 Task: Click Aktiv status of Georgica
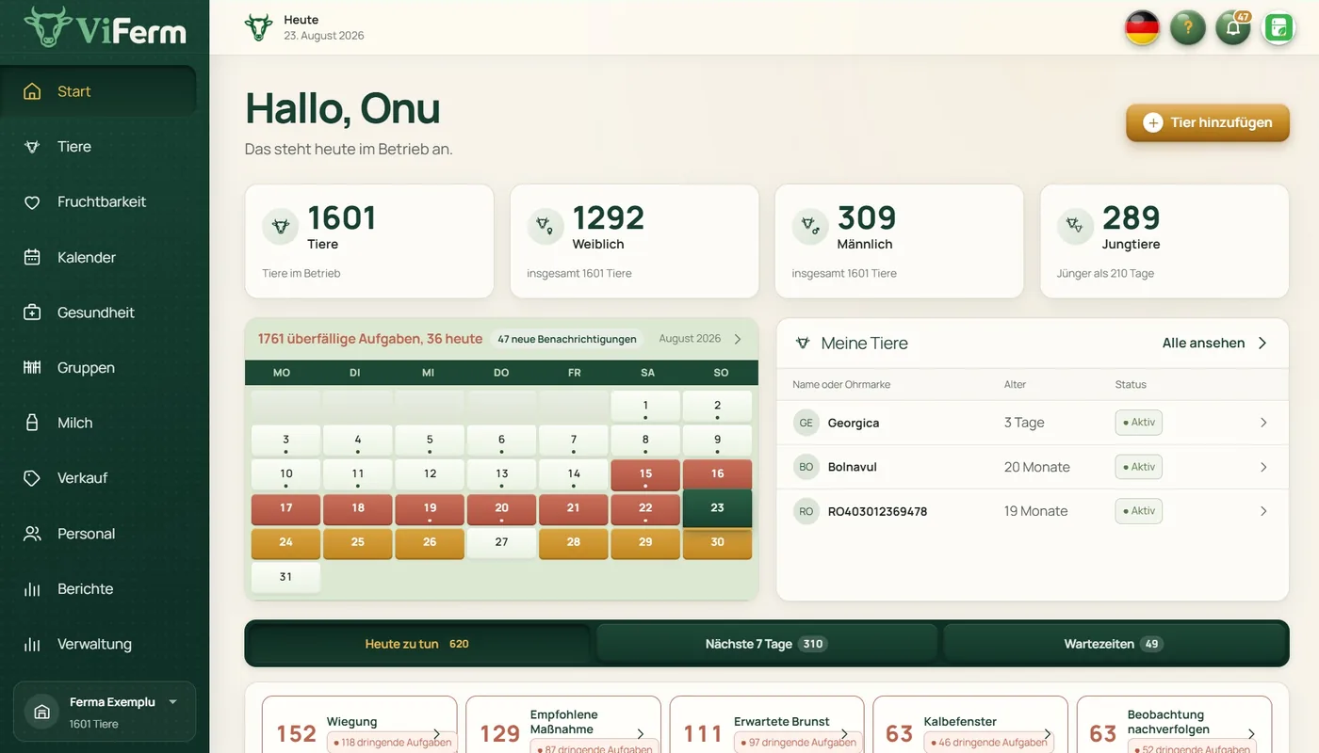tap(1139, 423)
